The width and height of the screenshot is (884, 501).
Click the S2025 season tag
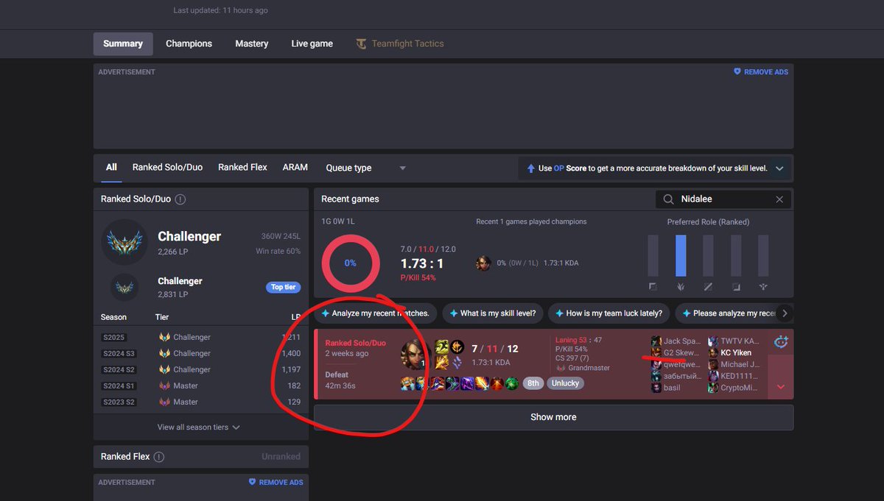(115, 338)
